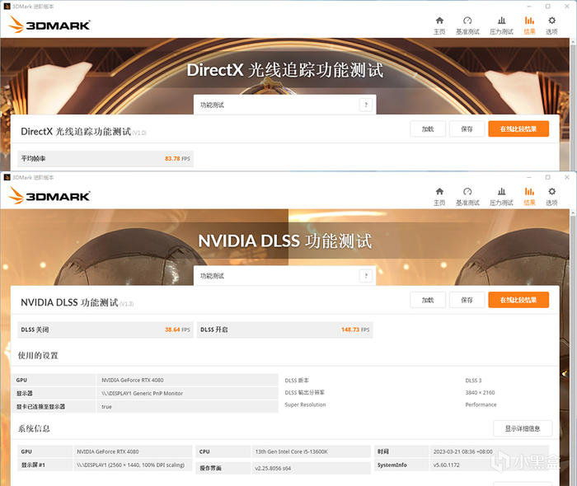Click DirectX 光线追踪功能测试 result heading

(x=76, y=132)
